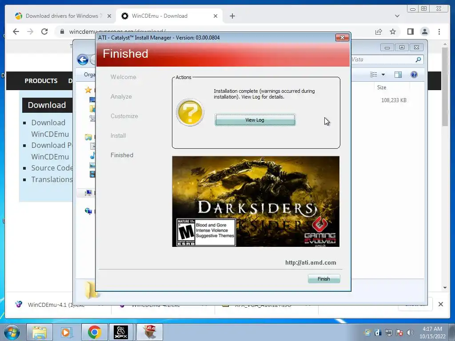Click the yellow question mark warning icon

tap(190, 112)
